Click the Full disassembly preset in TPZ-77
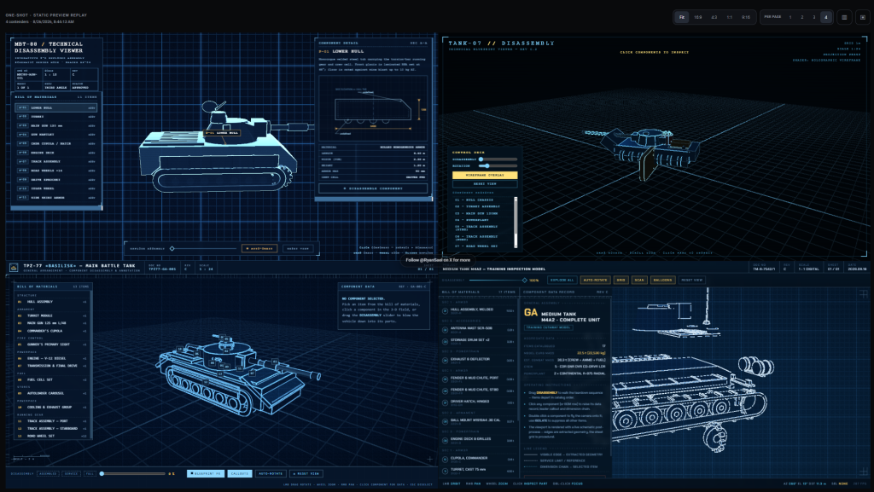This screenshot has width=874, height=492. pos(90,473)
